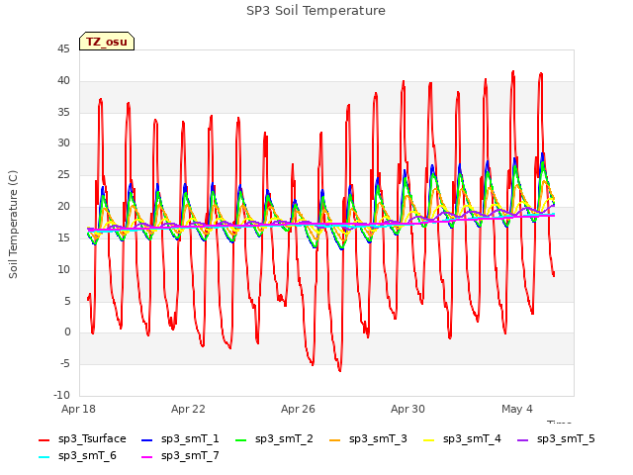Toggle the sp3_smT_1 legend label
The image size is (633, 475).
(x=190, y=439)
